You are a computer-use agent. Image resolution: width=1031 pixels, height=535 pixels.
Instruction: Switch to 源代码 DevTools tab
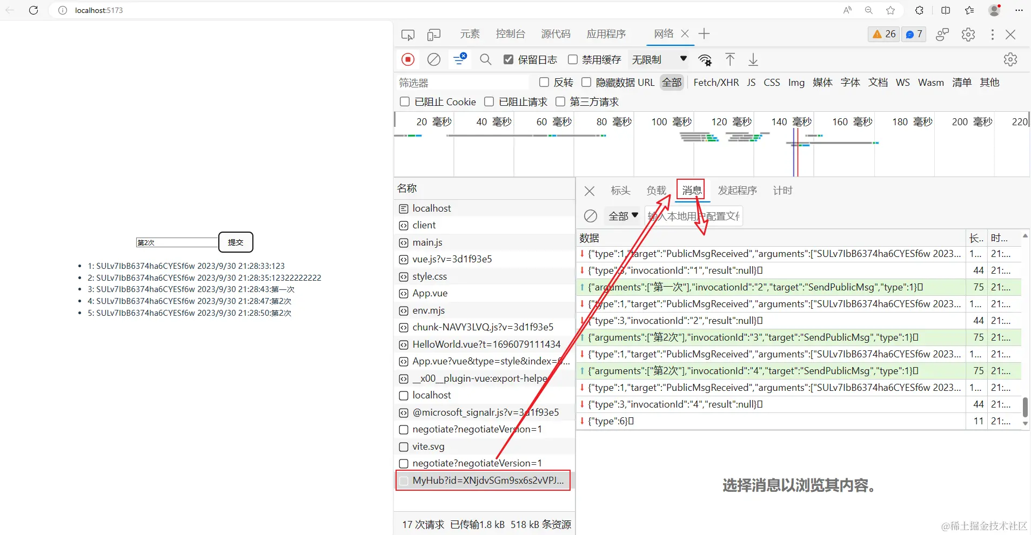click(x=556, y=34)
